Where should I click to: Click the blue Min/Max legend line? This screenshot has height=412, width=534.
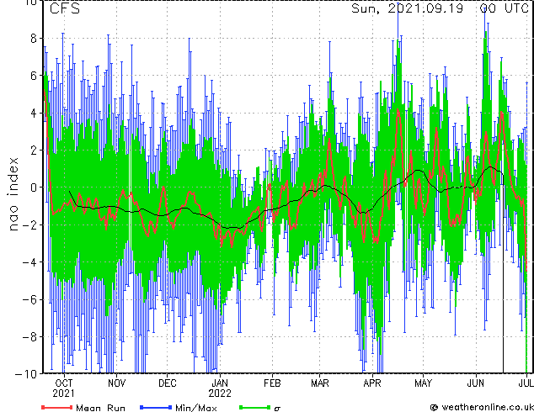pos(156,407)
